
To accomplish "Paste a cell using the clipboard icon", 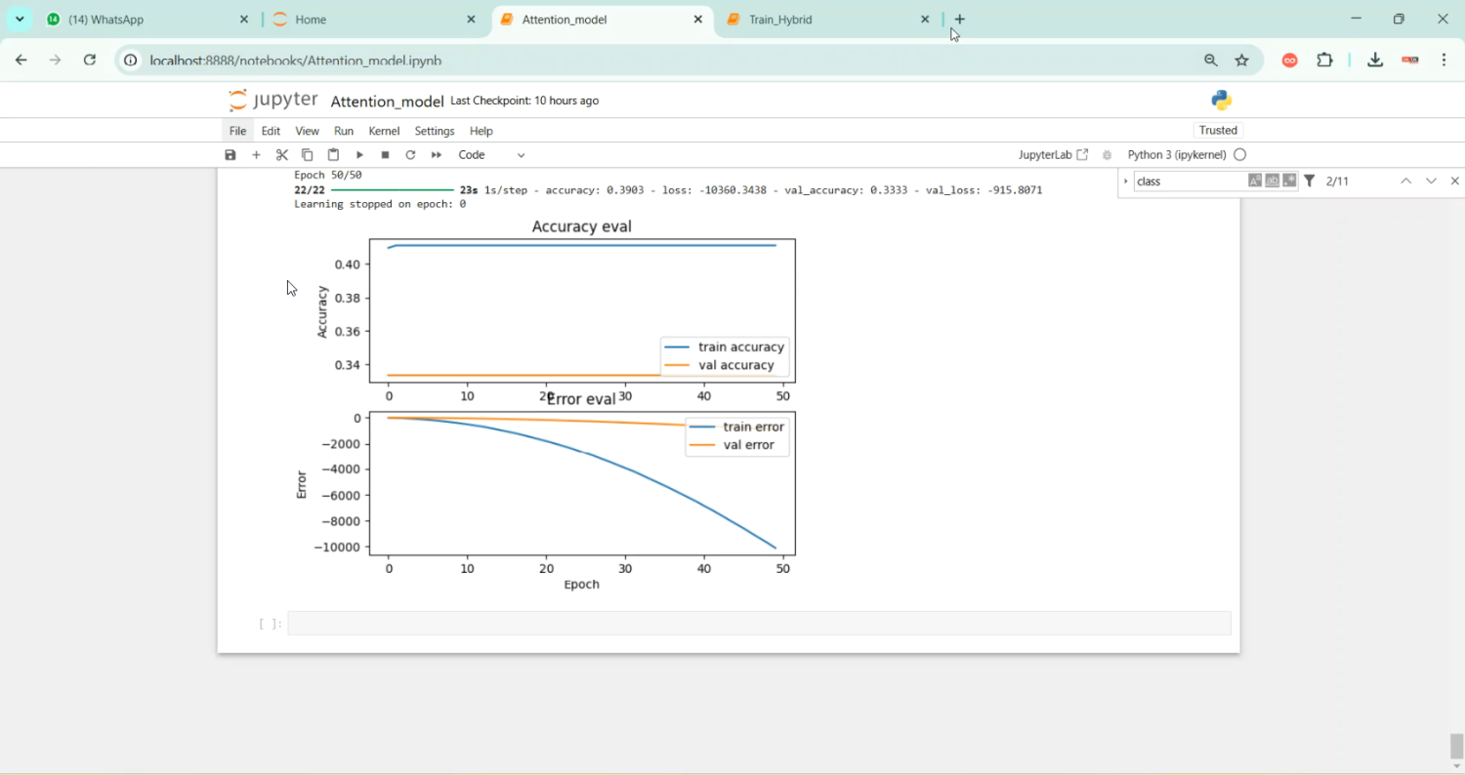I will (x=332, y=154).
